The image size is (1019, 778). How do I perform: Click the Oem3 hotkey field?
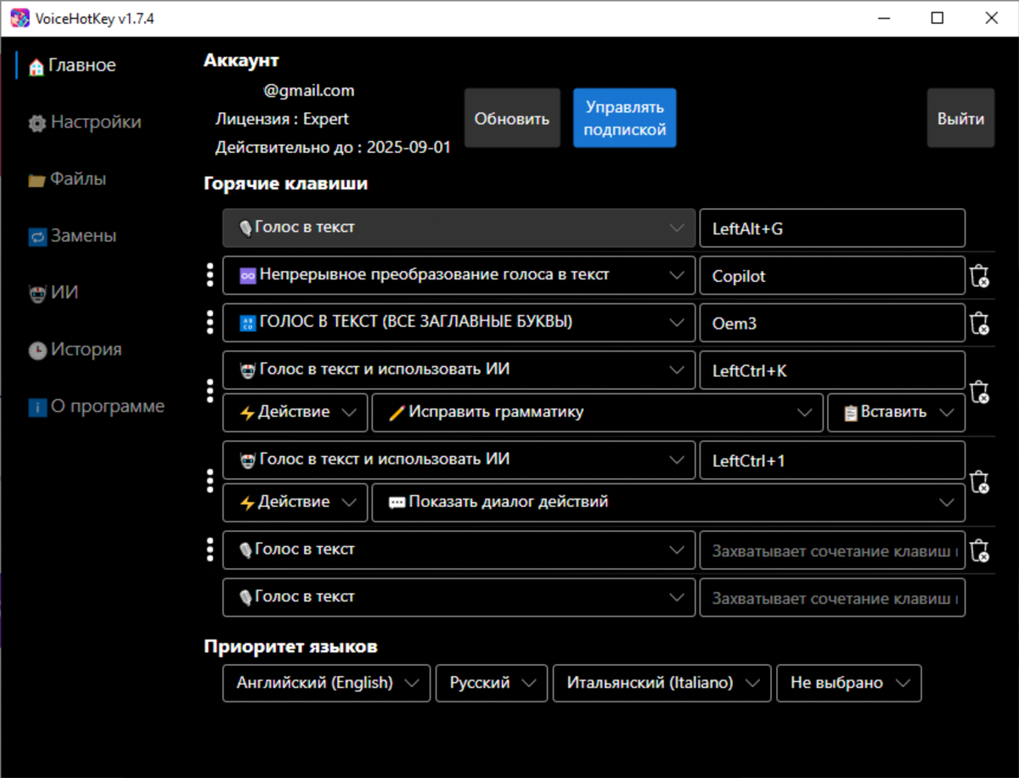click(832, 323)
